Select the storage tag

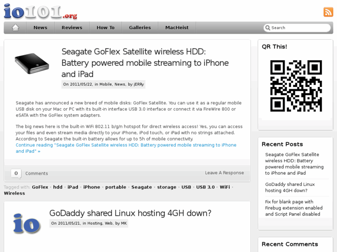pos(166,187)
